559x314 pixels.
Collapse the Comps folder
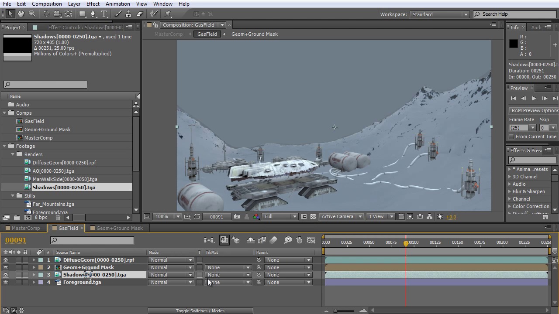(4, 113)
